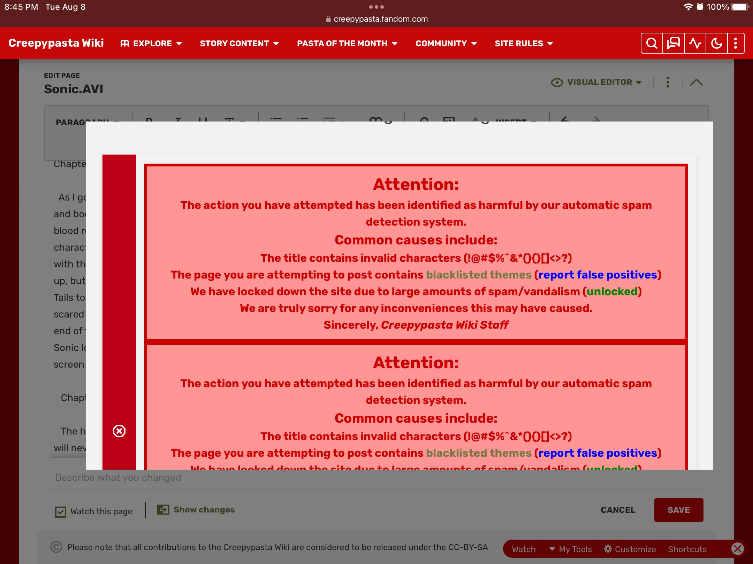The image size is (753, 564).
Task: Click the search magnifier icon
Action: 652,44
